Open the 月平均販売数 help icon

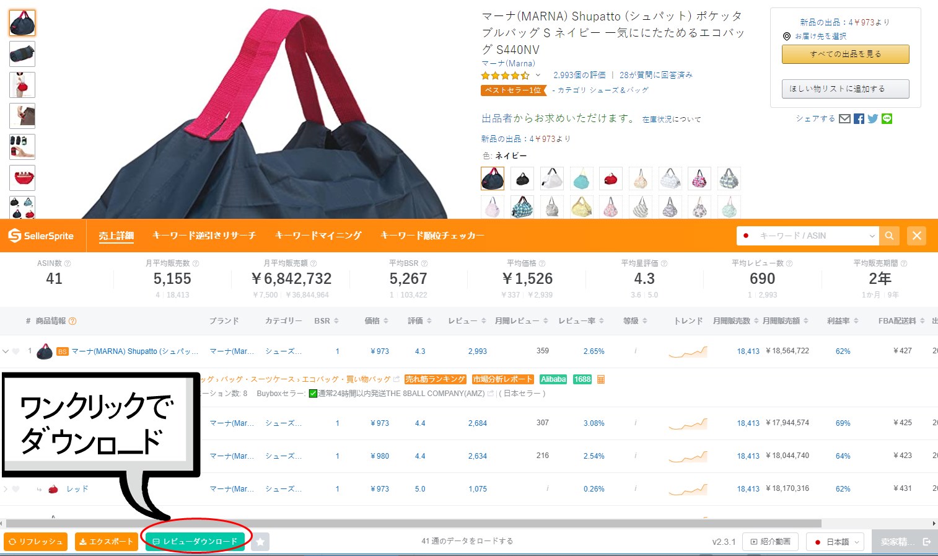[196, 263]
